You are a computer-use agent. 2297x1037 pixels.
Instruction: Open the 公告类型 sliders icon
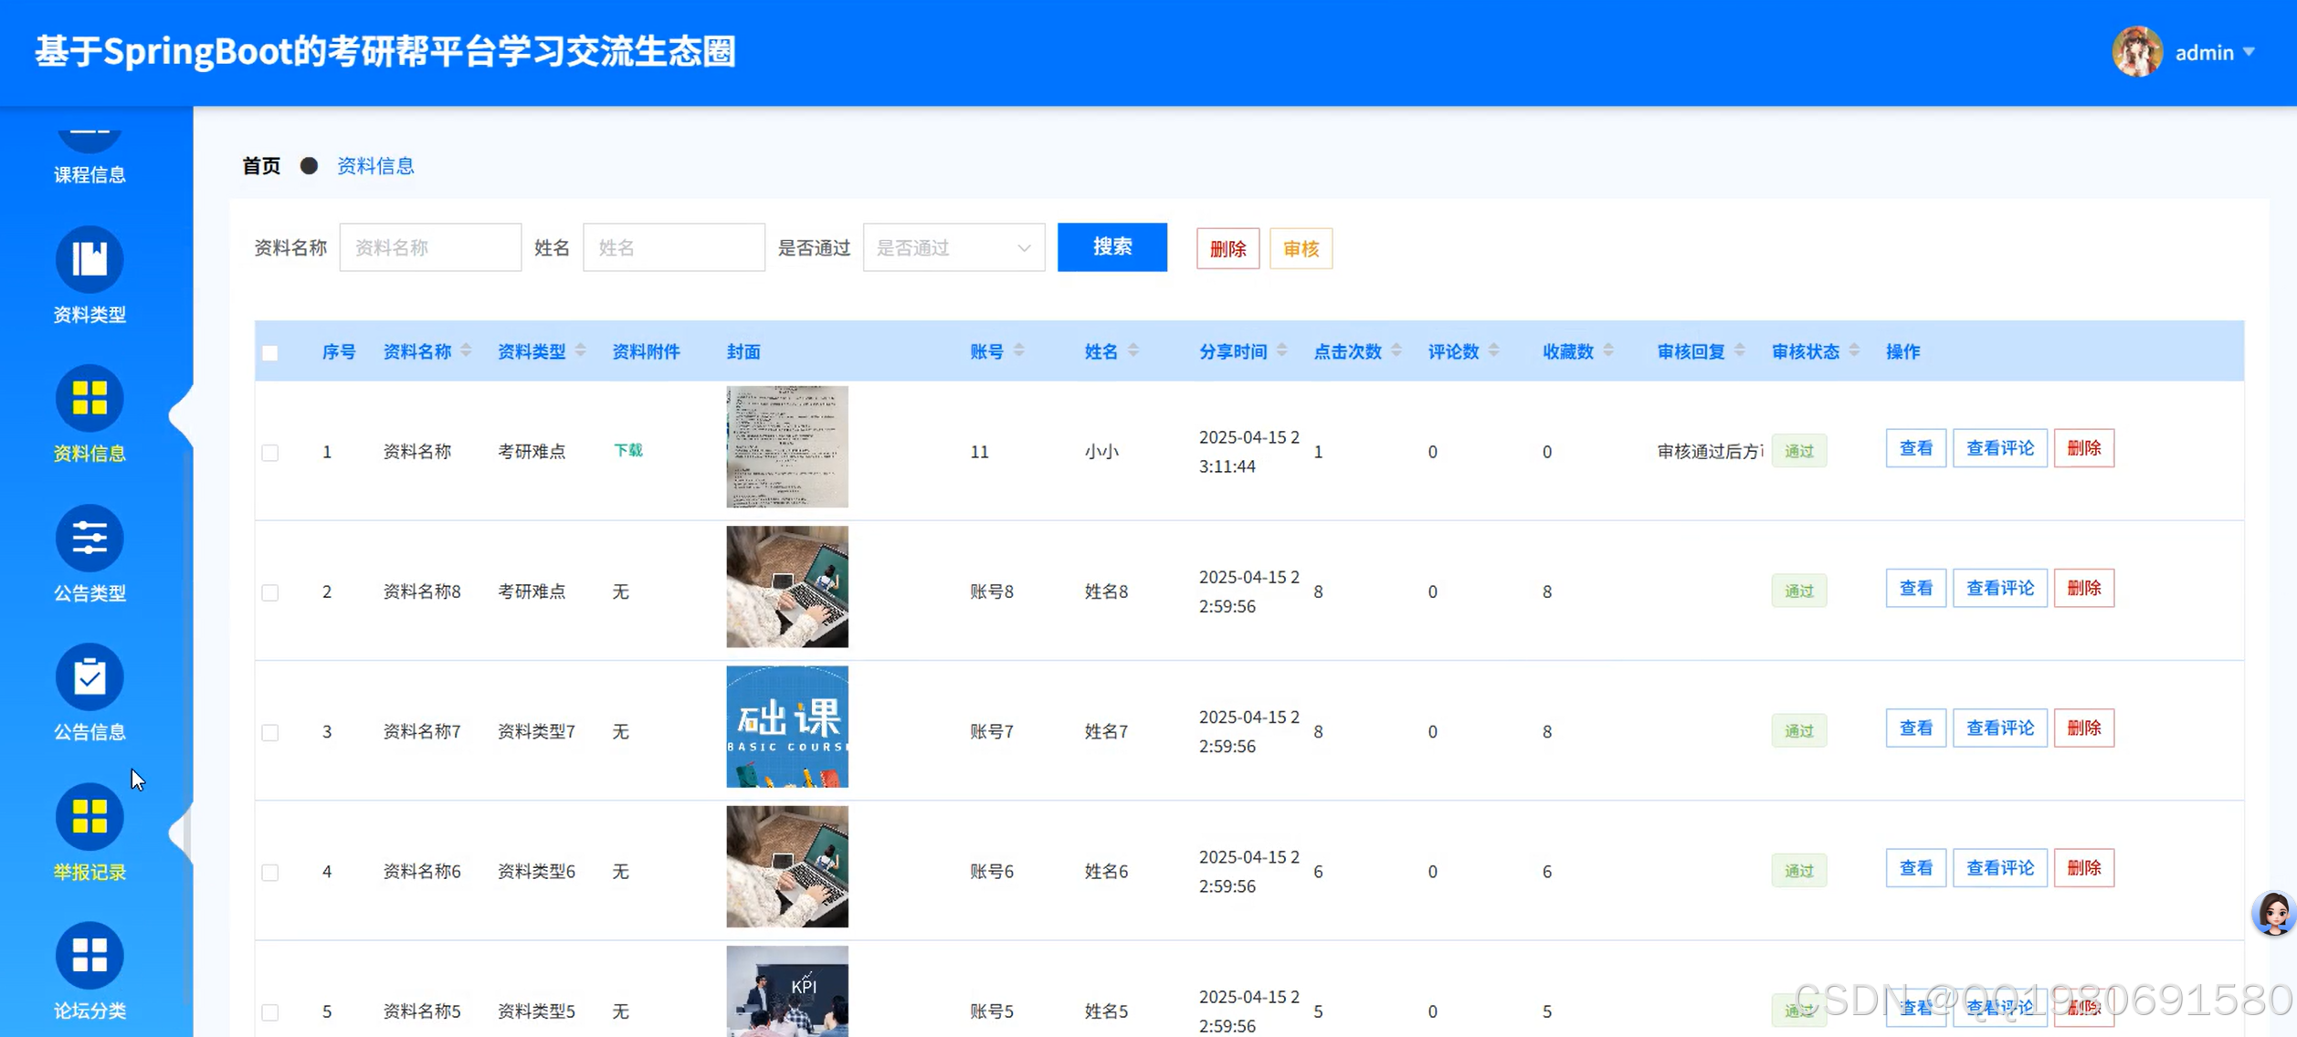click(x=90, y=539)
